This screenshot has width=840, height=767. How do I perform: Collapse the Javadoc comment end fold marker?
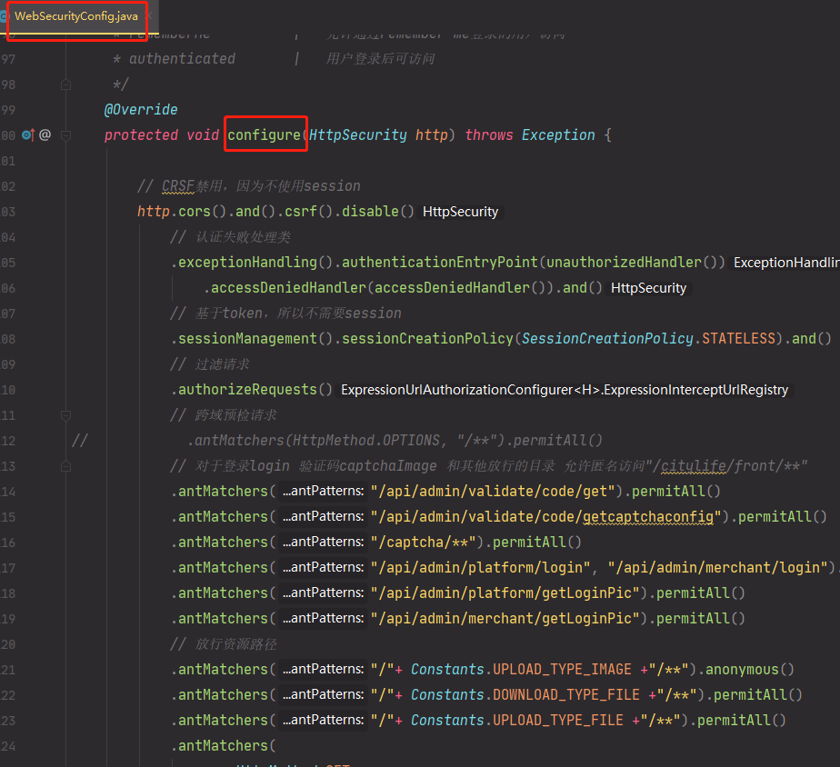coord(65,85)
